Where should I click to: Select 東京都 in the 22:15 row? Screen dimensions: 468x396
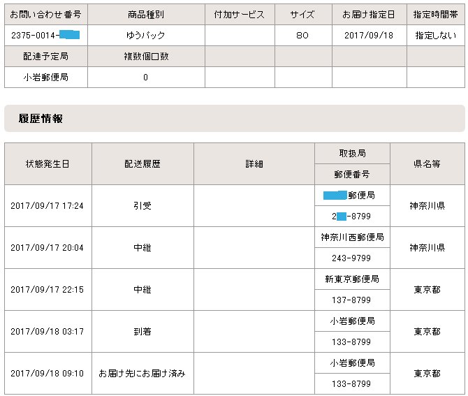tap(427, 289)
